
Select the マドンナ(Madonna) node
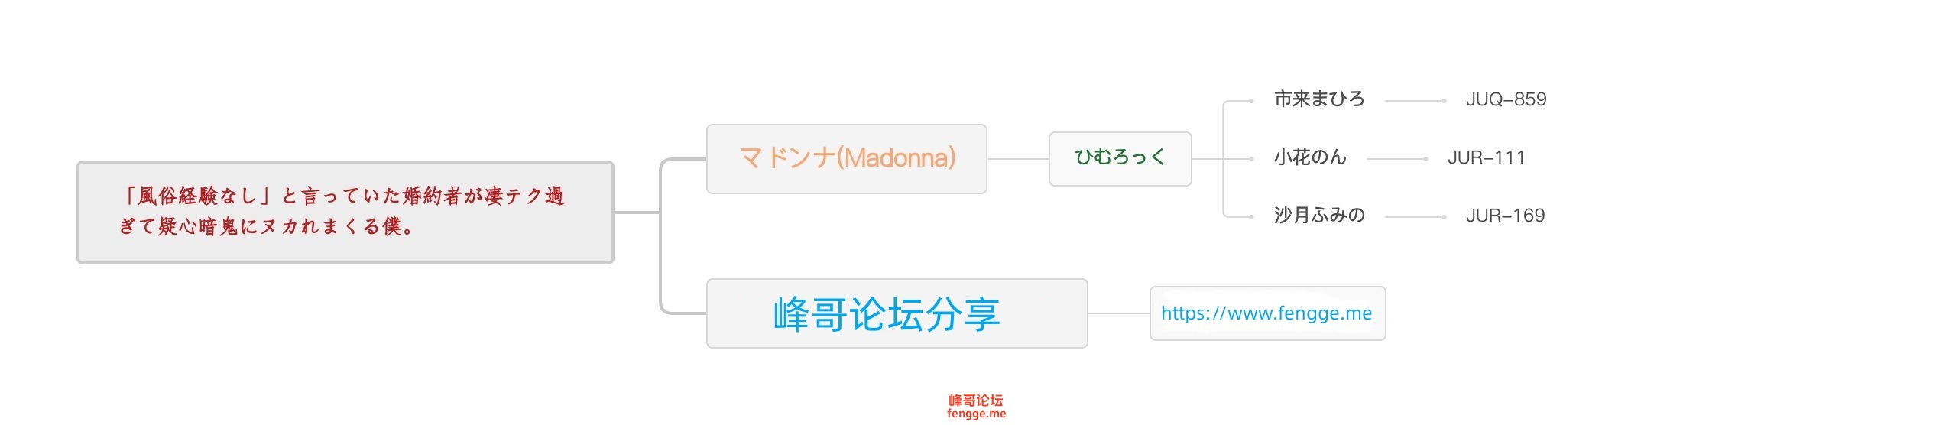(847, 159)
